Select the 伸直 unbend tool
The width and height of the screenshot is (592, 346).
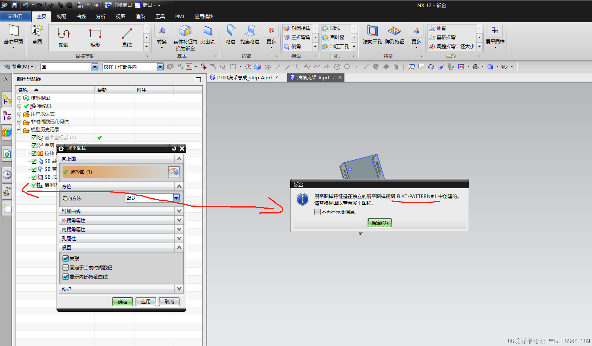pos(438,28)
